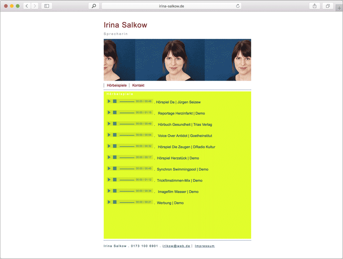Image resolution: width=343 pixels, height=259 pixels.
Task: Click the 00:00 / 00:45 time readout
Action: click(144, 168)
